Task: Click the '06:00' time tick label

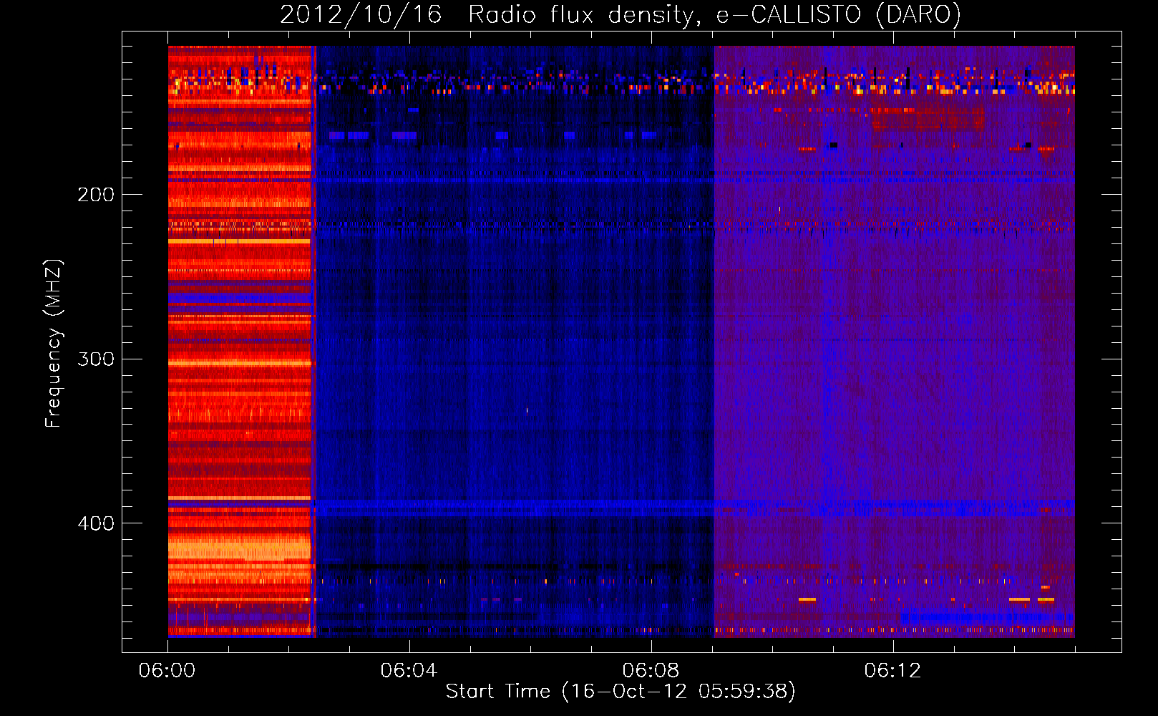Action: click(x=167, y=671)
